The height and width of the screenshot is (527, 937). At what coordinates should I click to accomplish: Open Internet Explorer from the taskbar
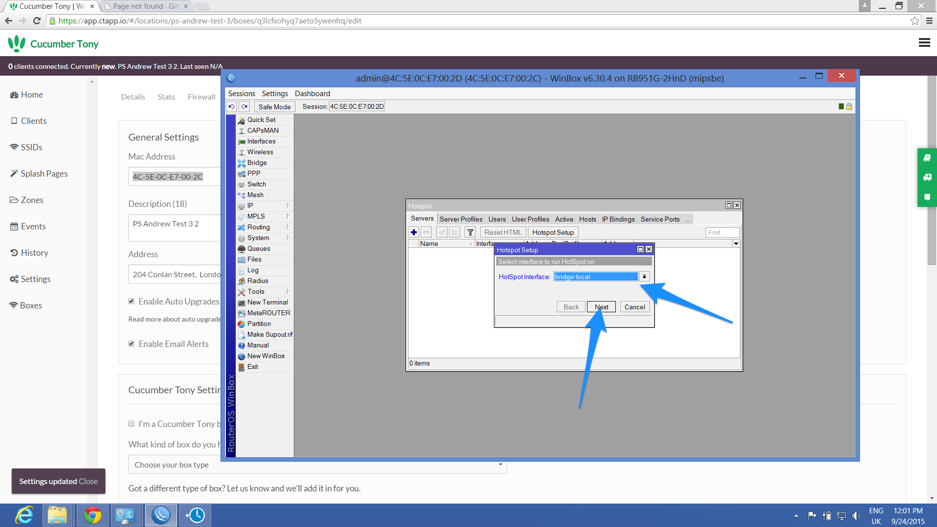coord(24,515)
